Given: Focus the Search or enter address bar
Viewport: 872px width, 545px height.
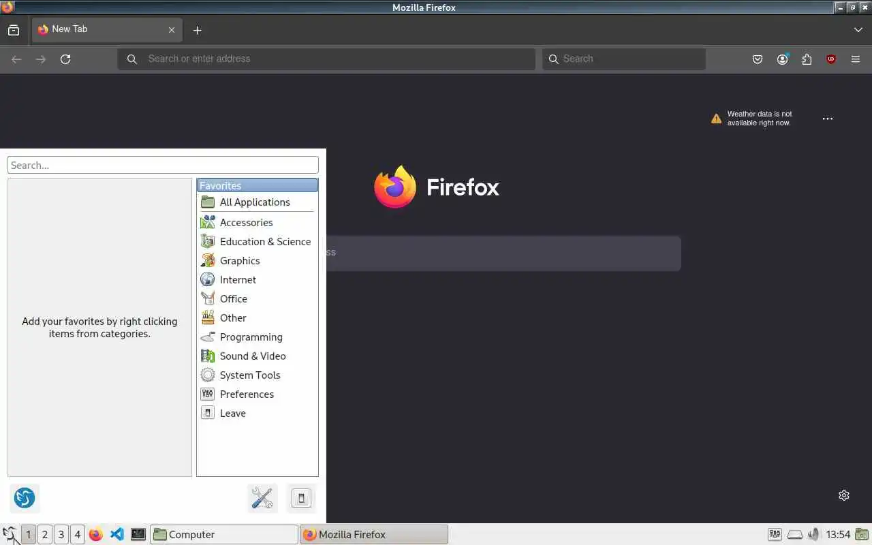Looking at the screenshot, I should pos(326,59).
